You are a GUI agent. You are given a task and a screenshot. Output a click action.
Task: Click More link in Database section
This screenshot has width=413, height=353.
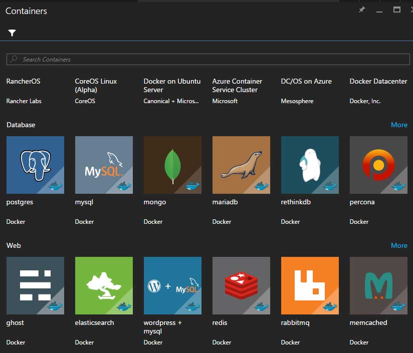(x=399, y=125)
